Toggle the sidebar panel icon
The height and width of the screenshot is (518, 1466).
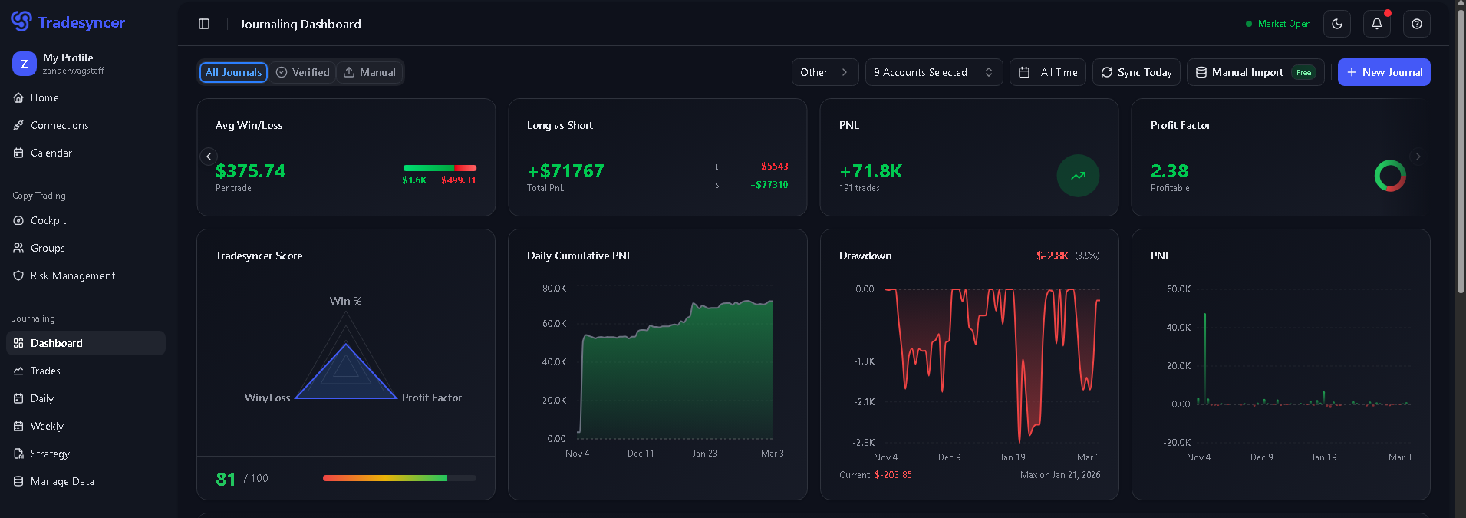click(204, 24)
